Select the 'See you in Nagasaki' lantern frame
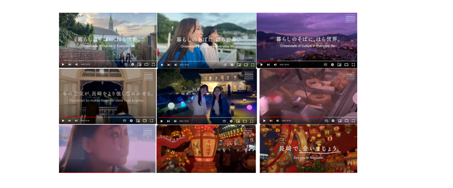The height and width of the screenshot is (188, 453). tap(308, 149)
